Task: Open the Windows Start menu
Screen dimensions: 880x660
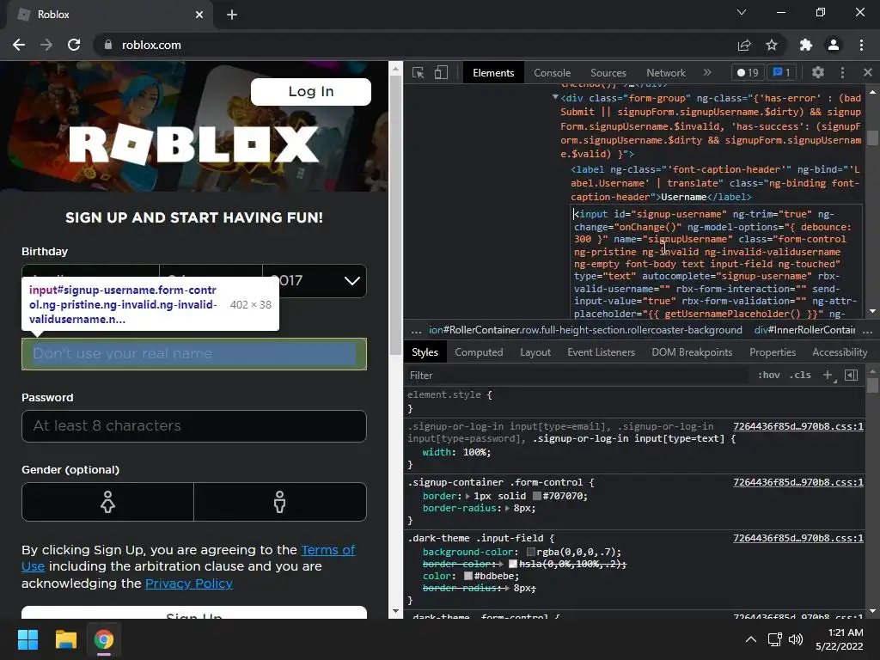Action: pyautogui.click(x=27, y=639)
